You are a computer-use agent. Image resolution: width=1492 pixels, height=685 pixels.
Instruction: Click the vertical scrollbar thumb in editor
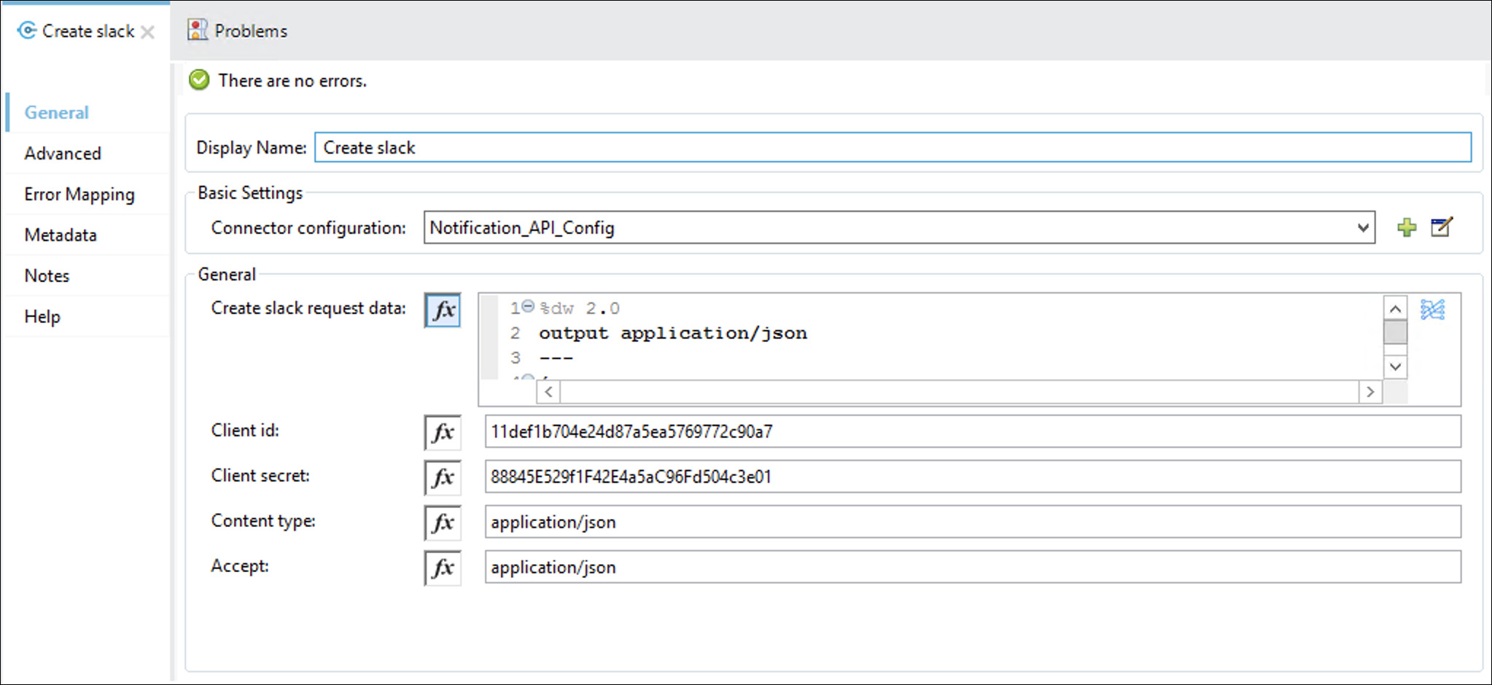1395,332
